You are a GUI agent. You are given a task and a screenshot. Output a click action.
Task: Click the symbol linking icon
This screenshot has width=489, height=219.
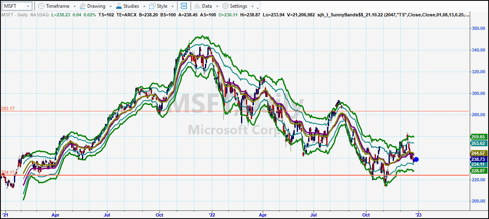click(x=184, y=6)
